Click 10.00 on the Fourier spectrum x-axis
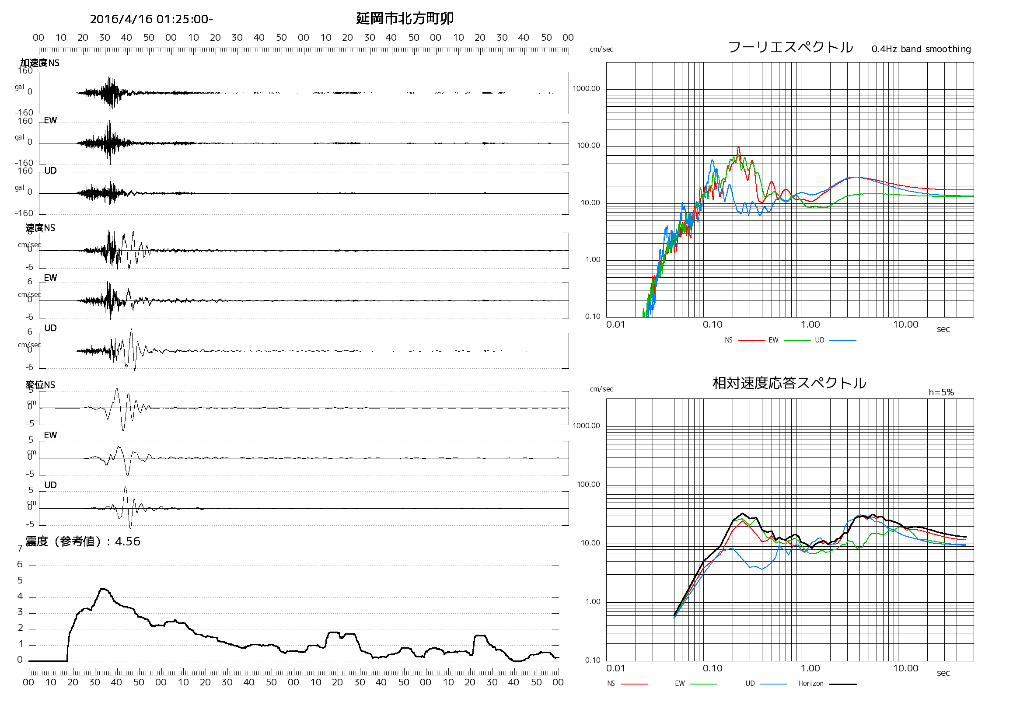 [x=906, y=325]
